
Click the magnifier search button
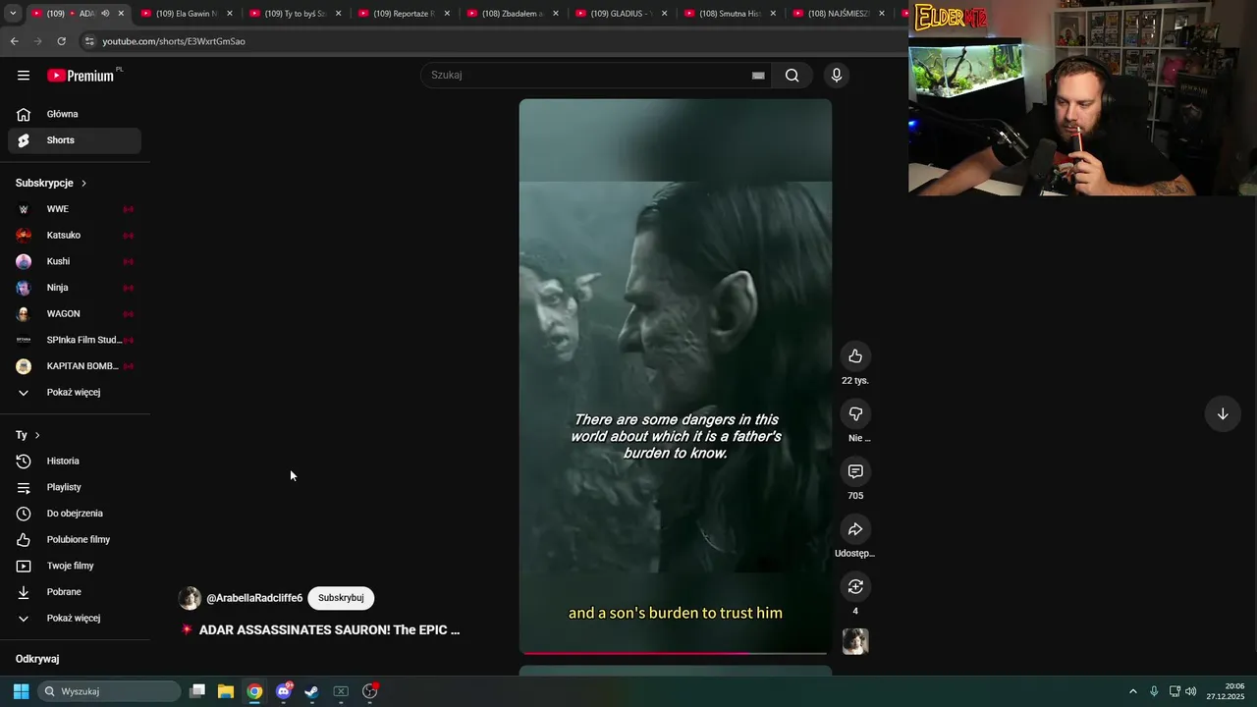pyautogui.click(x=792, y=76)
